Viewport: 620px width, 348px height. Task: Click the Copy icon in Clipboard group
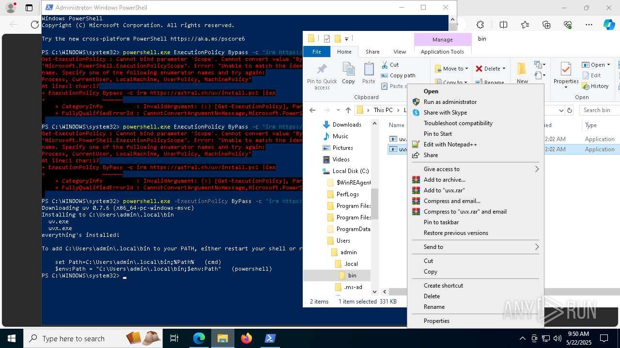click(348, 73)
